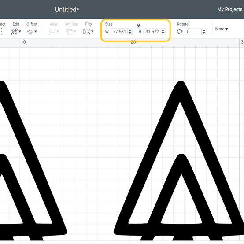Viewport: 244px width, 244px height.
Task: Decrease the width with the down arrow
Action: tap(130, 33)
